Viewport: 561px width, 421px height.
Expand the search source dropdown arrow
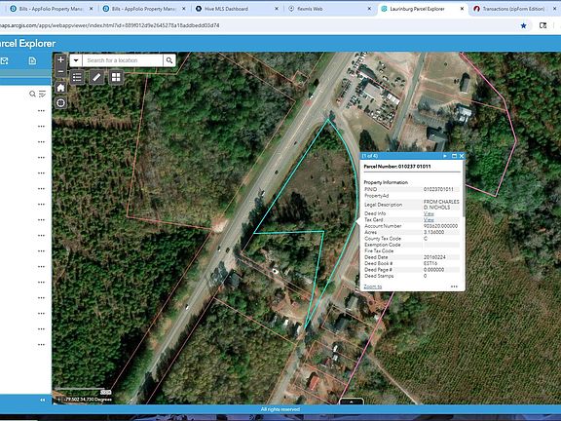76,60
